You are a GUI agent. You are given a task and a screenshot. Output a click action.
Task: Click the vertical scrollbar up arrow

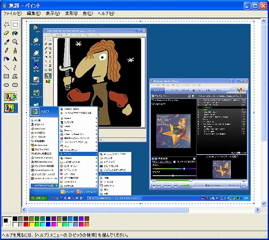[263, 21]
